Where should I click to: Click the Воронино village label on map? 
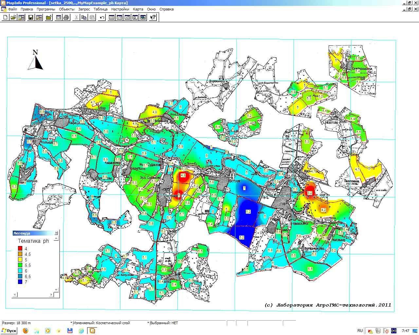217,80
